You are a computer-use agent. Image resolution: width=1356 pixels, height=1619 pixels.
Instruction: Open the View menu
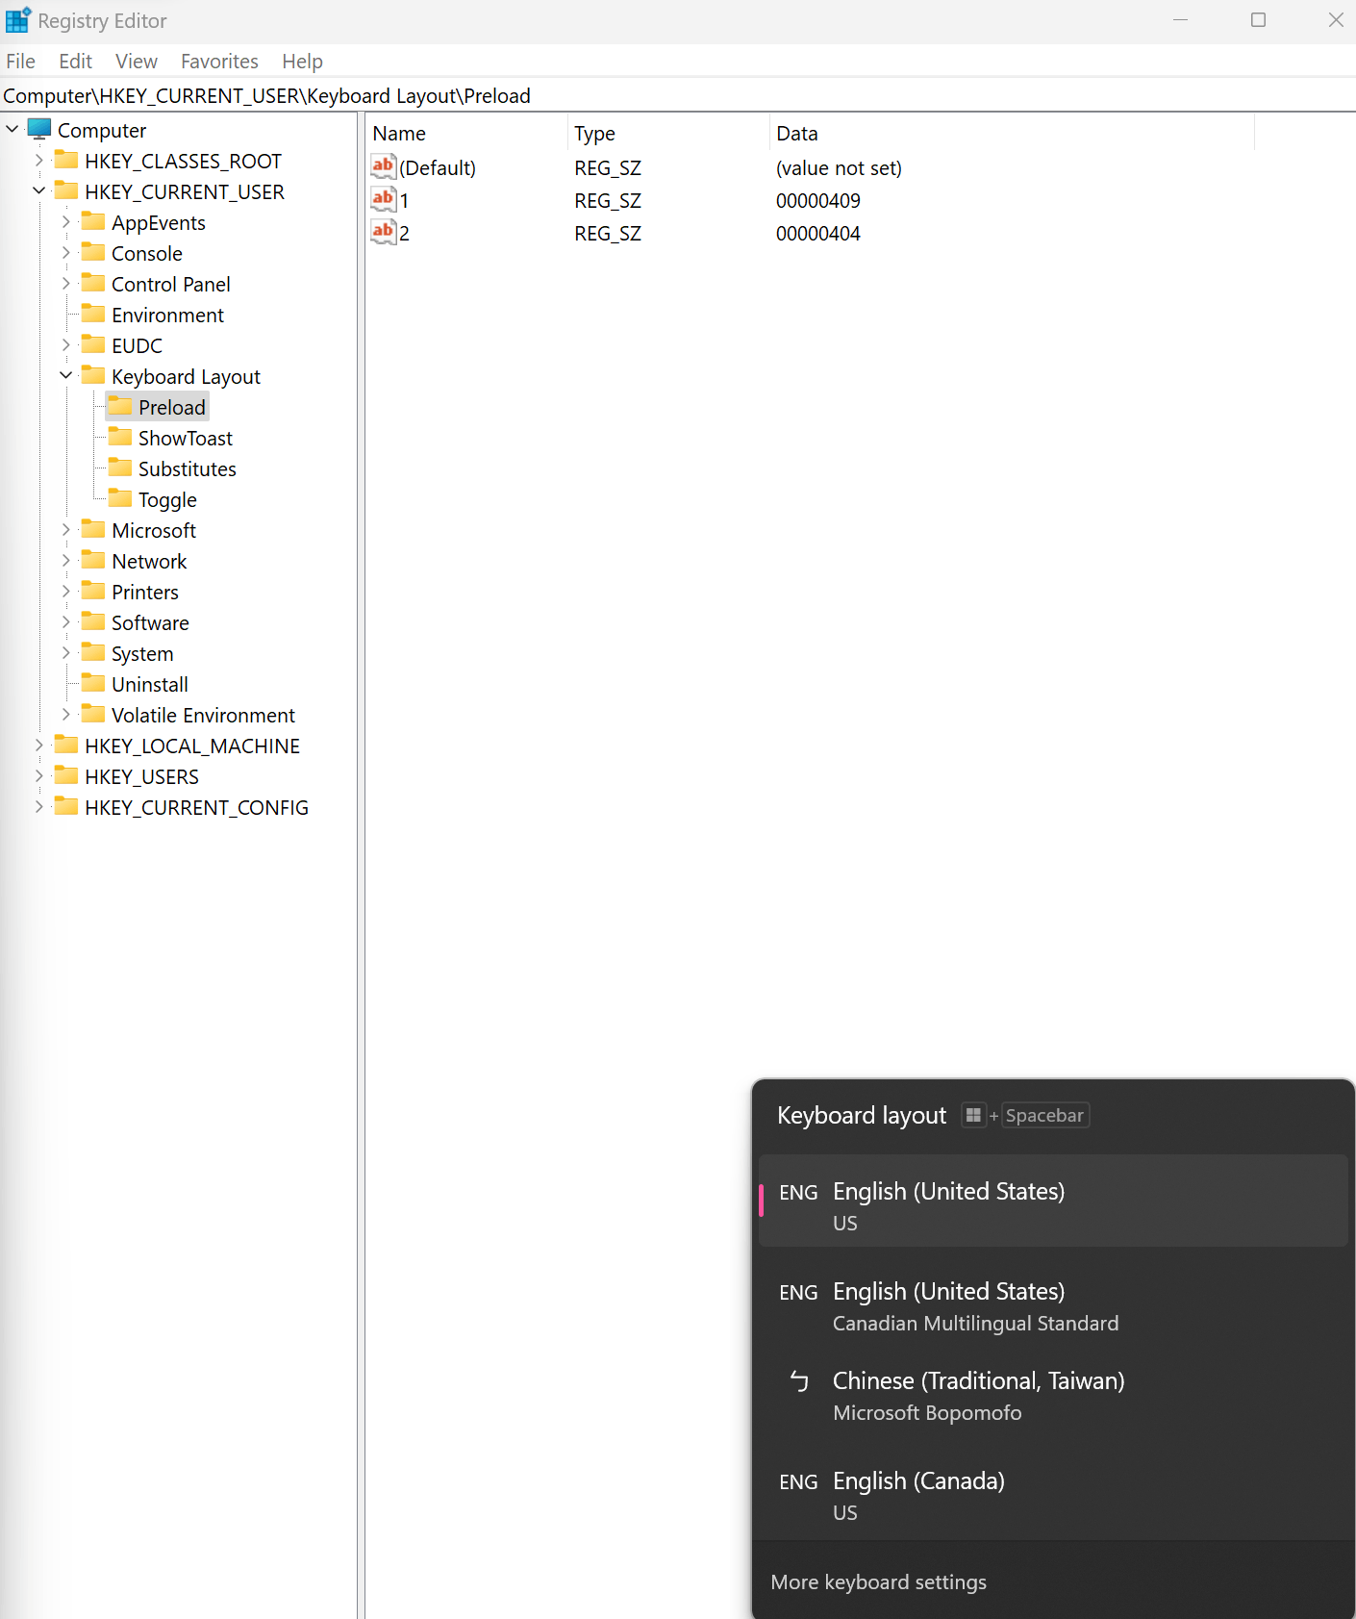coord(137,62)
